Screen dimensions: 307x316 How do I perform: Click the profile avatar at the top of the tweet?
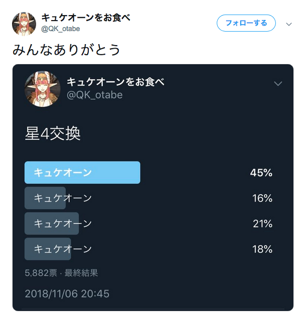24,24
